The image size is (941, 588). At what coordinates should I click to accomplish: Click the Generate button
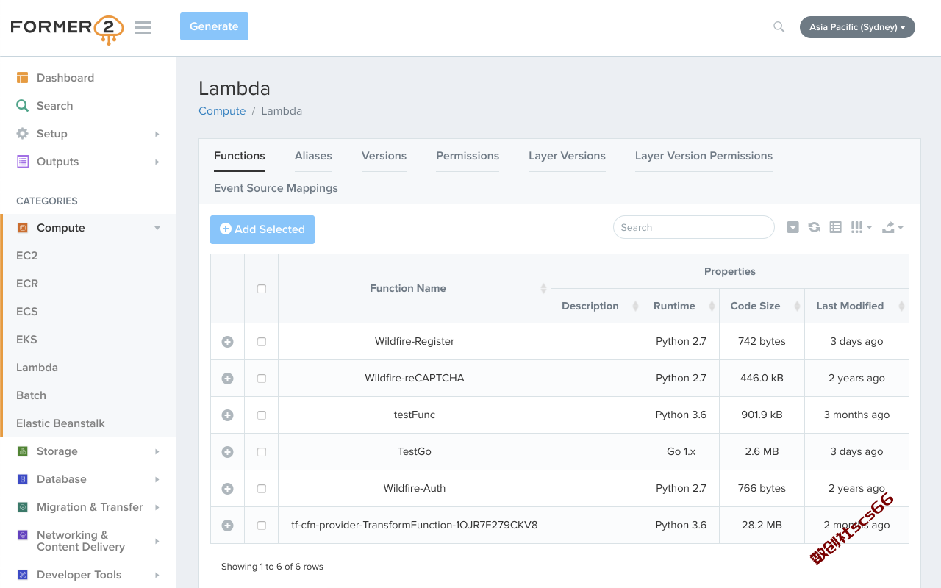(x=214, y=26)
